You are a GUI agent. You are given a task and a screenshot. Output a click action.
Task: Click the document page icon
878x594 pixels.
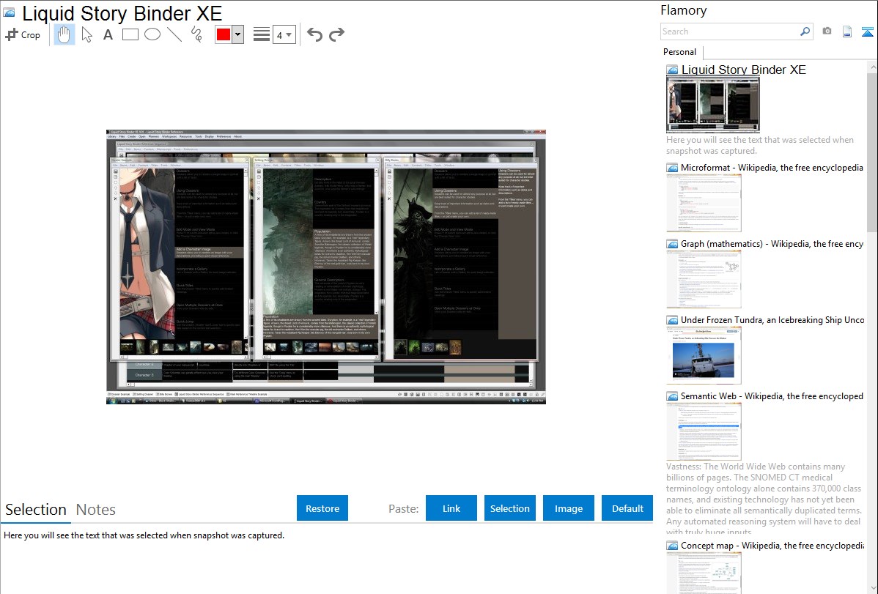[x=847, y=31]
